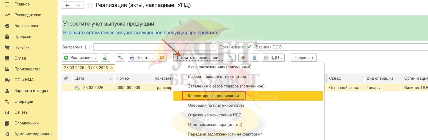The height and width of the screenshot is (140, 428).
Task: Uncheck the Организация filter checkbox
Action: [x=249, y=47]
